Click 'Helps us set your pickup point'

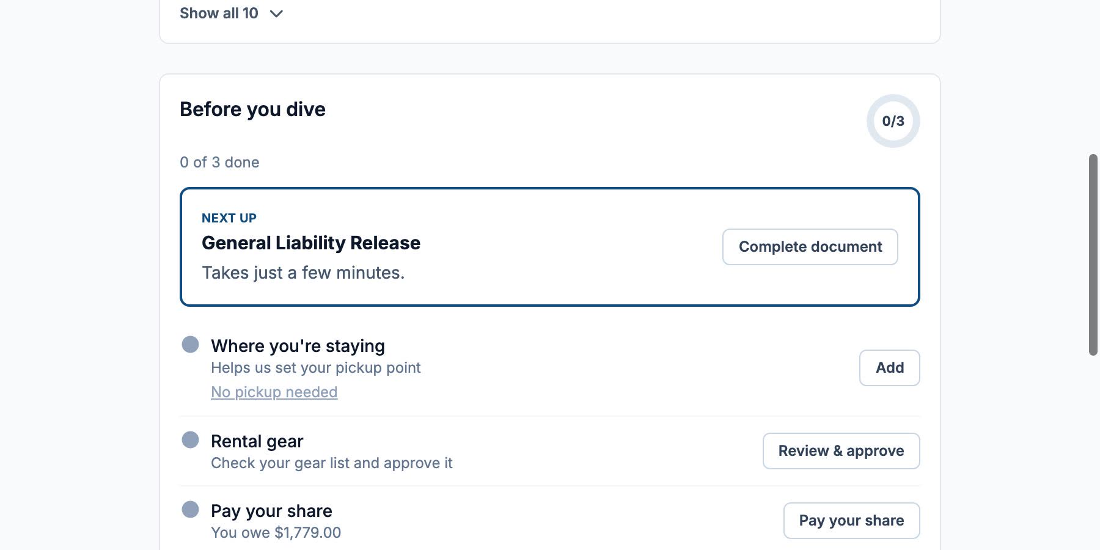point(316,368)
